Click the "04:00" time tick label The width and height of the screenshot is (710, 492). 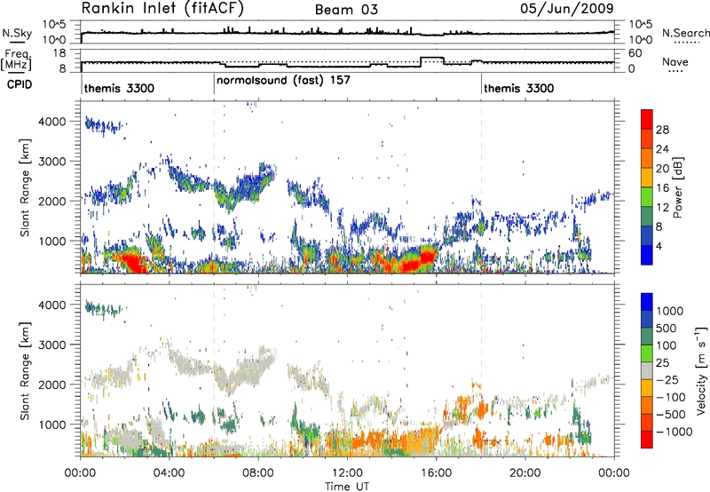[169, 473]
